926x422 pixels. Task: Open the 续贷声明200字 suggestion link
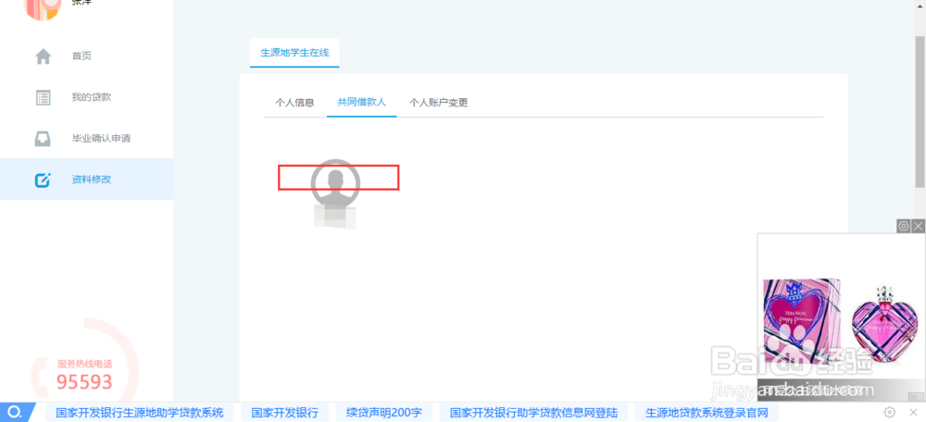(x=384, y=413)
